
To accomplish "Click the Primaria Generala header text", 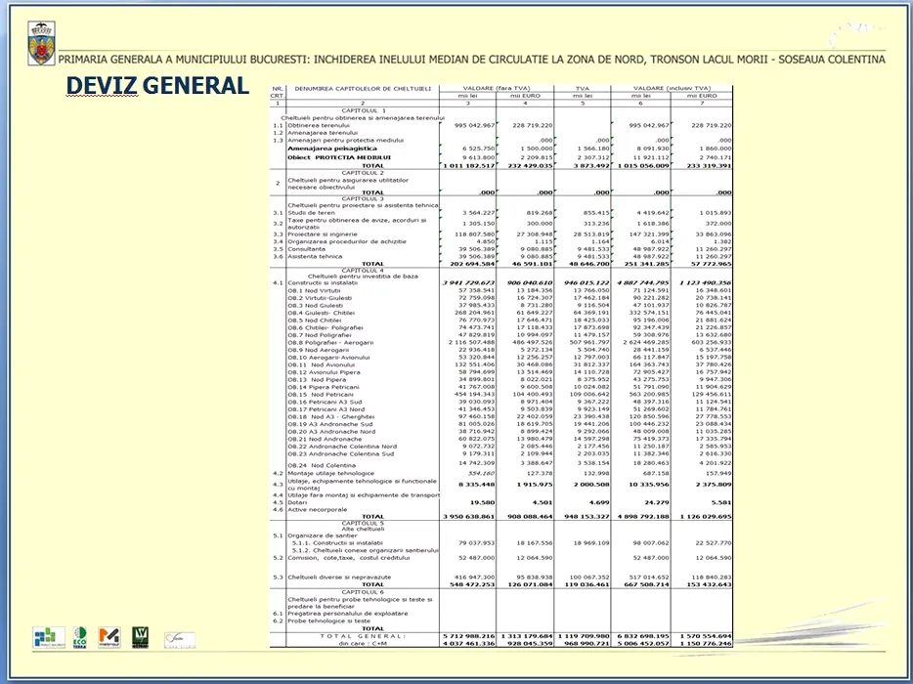I will coord(471,60).
